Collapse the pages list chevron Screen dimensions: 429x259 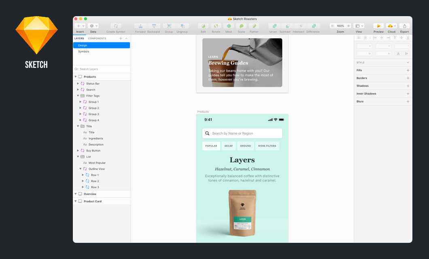coord(126,38)
